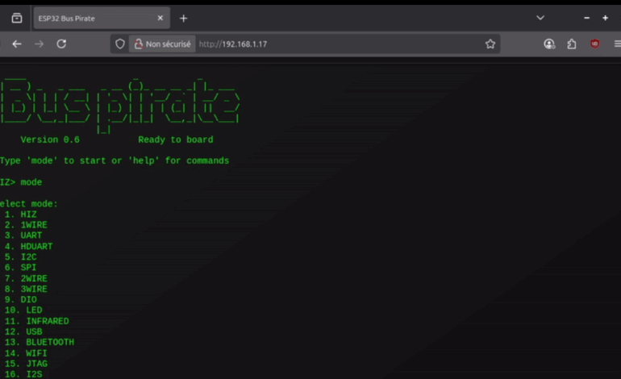Image resolution: width=621 pixels, height=379 pixels.
Task: Expand the list all tabs chevron
Action: click(540, 18)
